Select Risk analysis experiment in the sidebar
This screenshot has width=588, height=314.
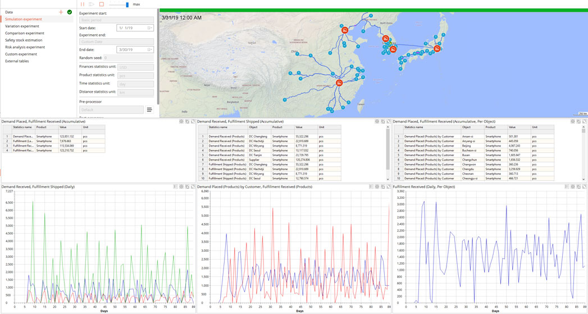click(25, 47)
